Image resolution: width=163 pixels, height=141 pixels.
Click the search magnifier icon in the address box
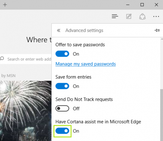[x=2, y=59]
